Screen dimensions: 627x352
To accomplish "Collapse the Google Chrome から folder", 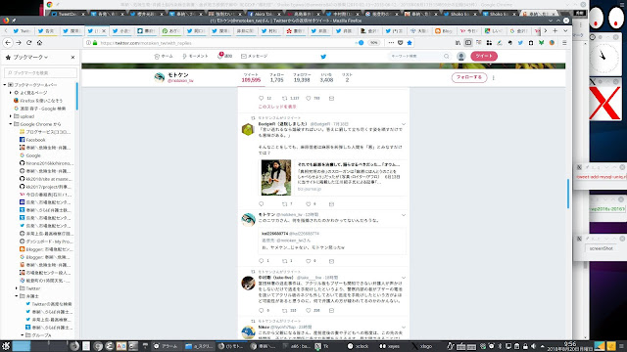I will coord(11,124).
